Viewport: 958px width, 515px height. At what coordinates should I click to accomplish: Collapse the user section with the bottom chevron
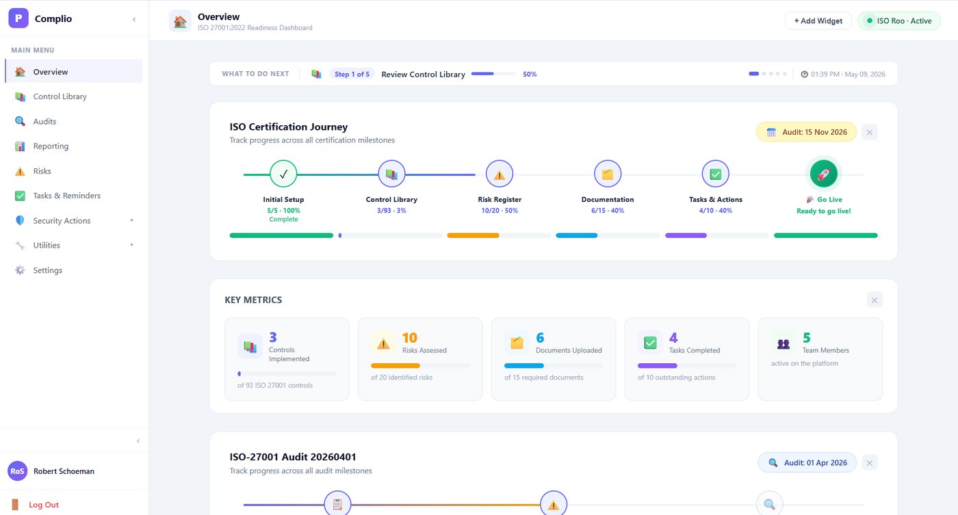[138, 441]
